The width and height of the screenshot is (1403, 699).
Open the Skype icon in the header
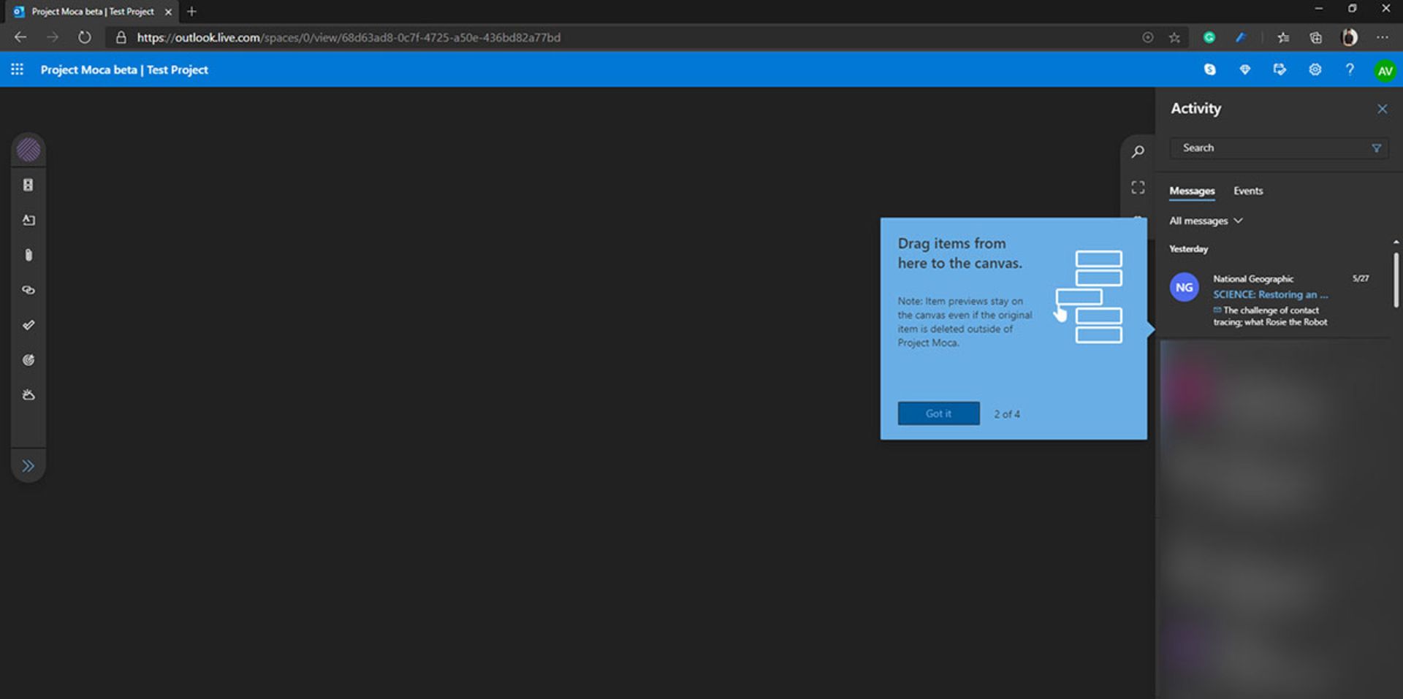1210,69
